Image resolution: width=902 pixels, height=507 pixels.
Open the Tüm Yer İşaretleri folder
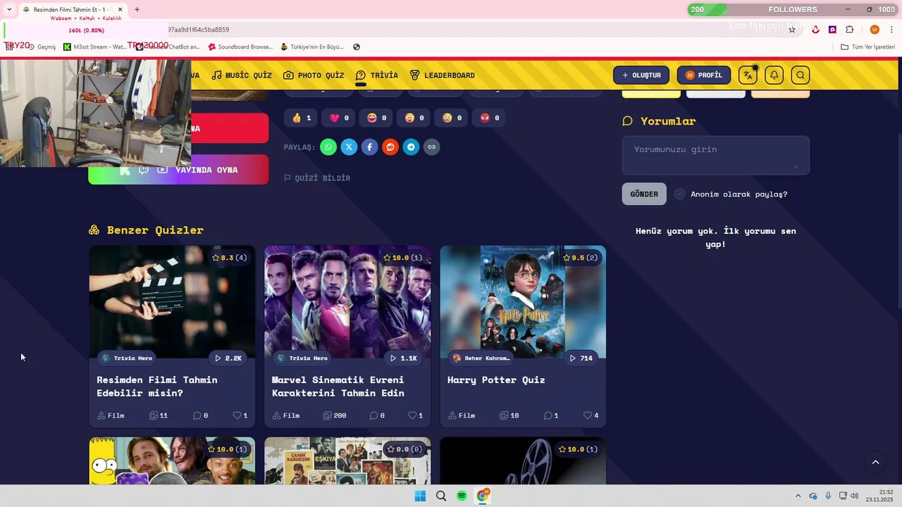[868, 47]
